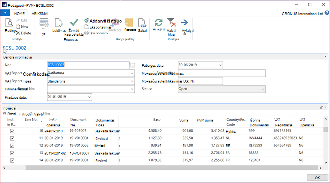Uncheck Incl. in Report for line 14
The height and width of the screenshot is (183, 330).
pos(12,160)
